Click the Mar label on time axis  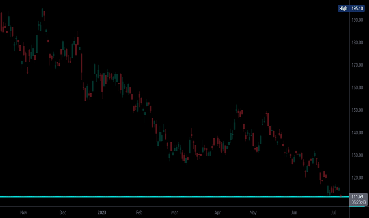coord(174,212)
